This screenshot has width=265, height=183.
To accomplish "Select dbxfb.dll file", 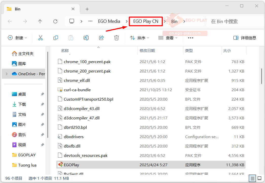I will point(151,146).
